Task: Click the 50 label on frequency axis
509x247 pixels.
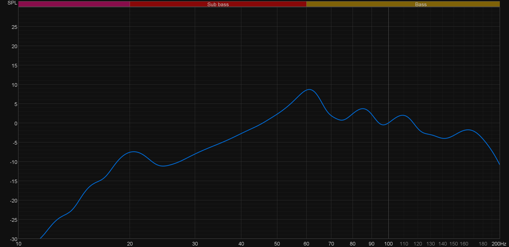Action: tap(277, 244)
